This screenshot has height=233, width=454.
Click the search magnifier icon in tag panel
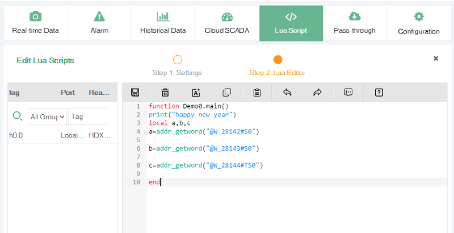pos(17,116)
